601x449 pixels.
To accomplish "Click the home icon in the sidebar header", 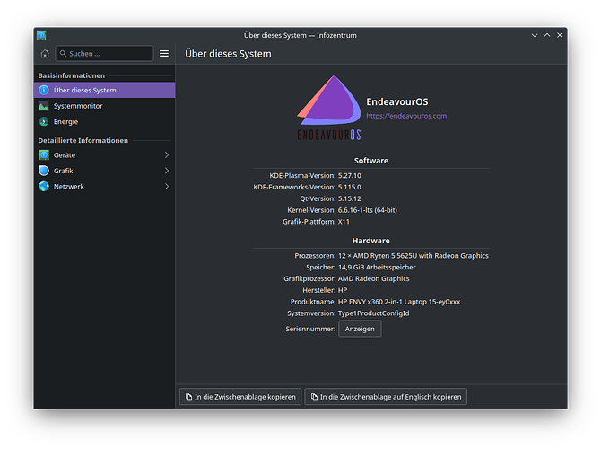I will click(44, 54).
